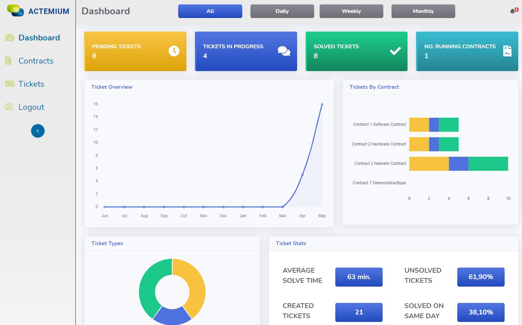Click the Dashboard gauge icon in sidebar
Image resolution: width=522 pixels, height=325 pixels.
click(x=10, y=38)
